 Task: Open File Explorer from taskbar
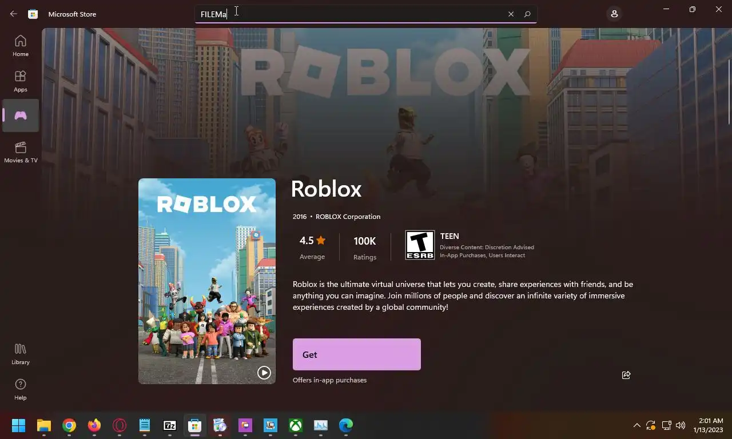44,425
